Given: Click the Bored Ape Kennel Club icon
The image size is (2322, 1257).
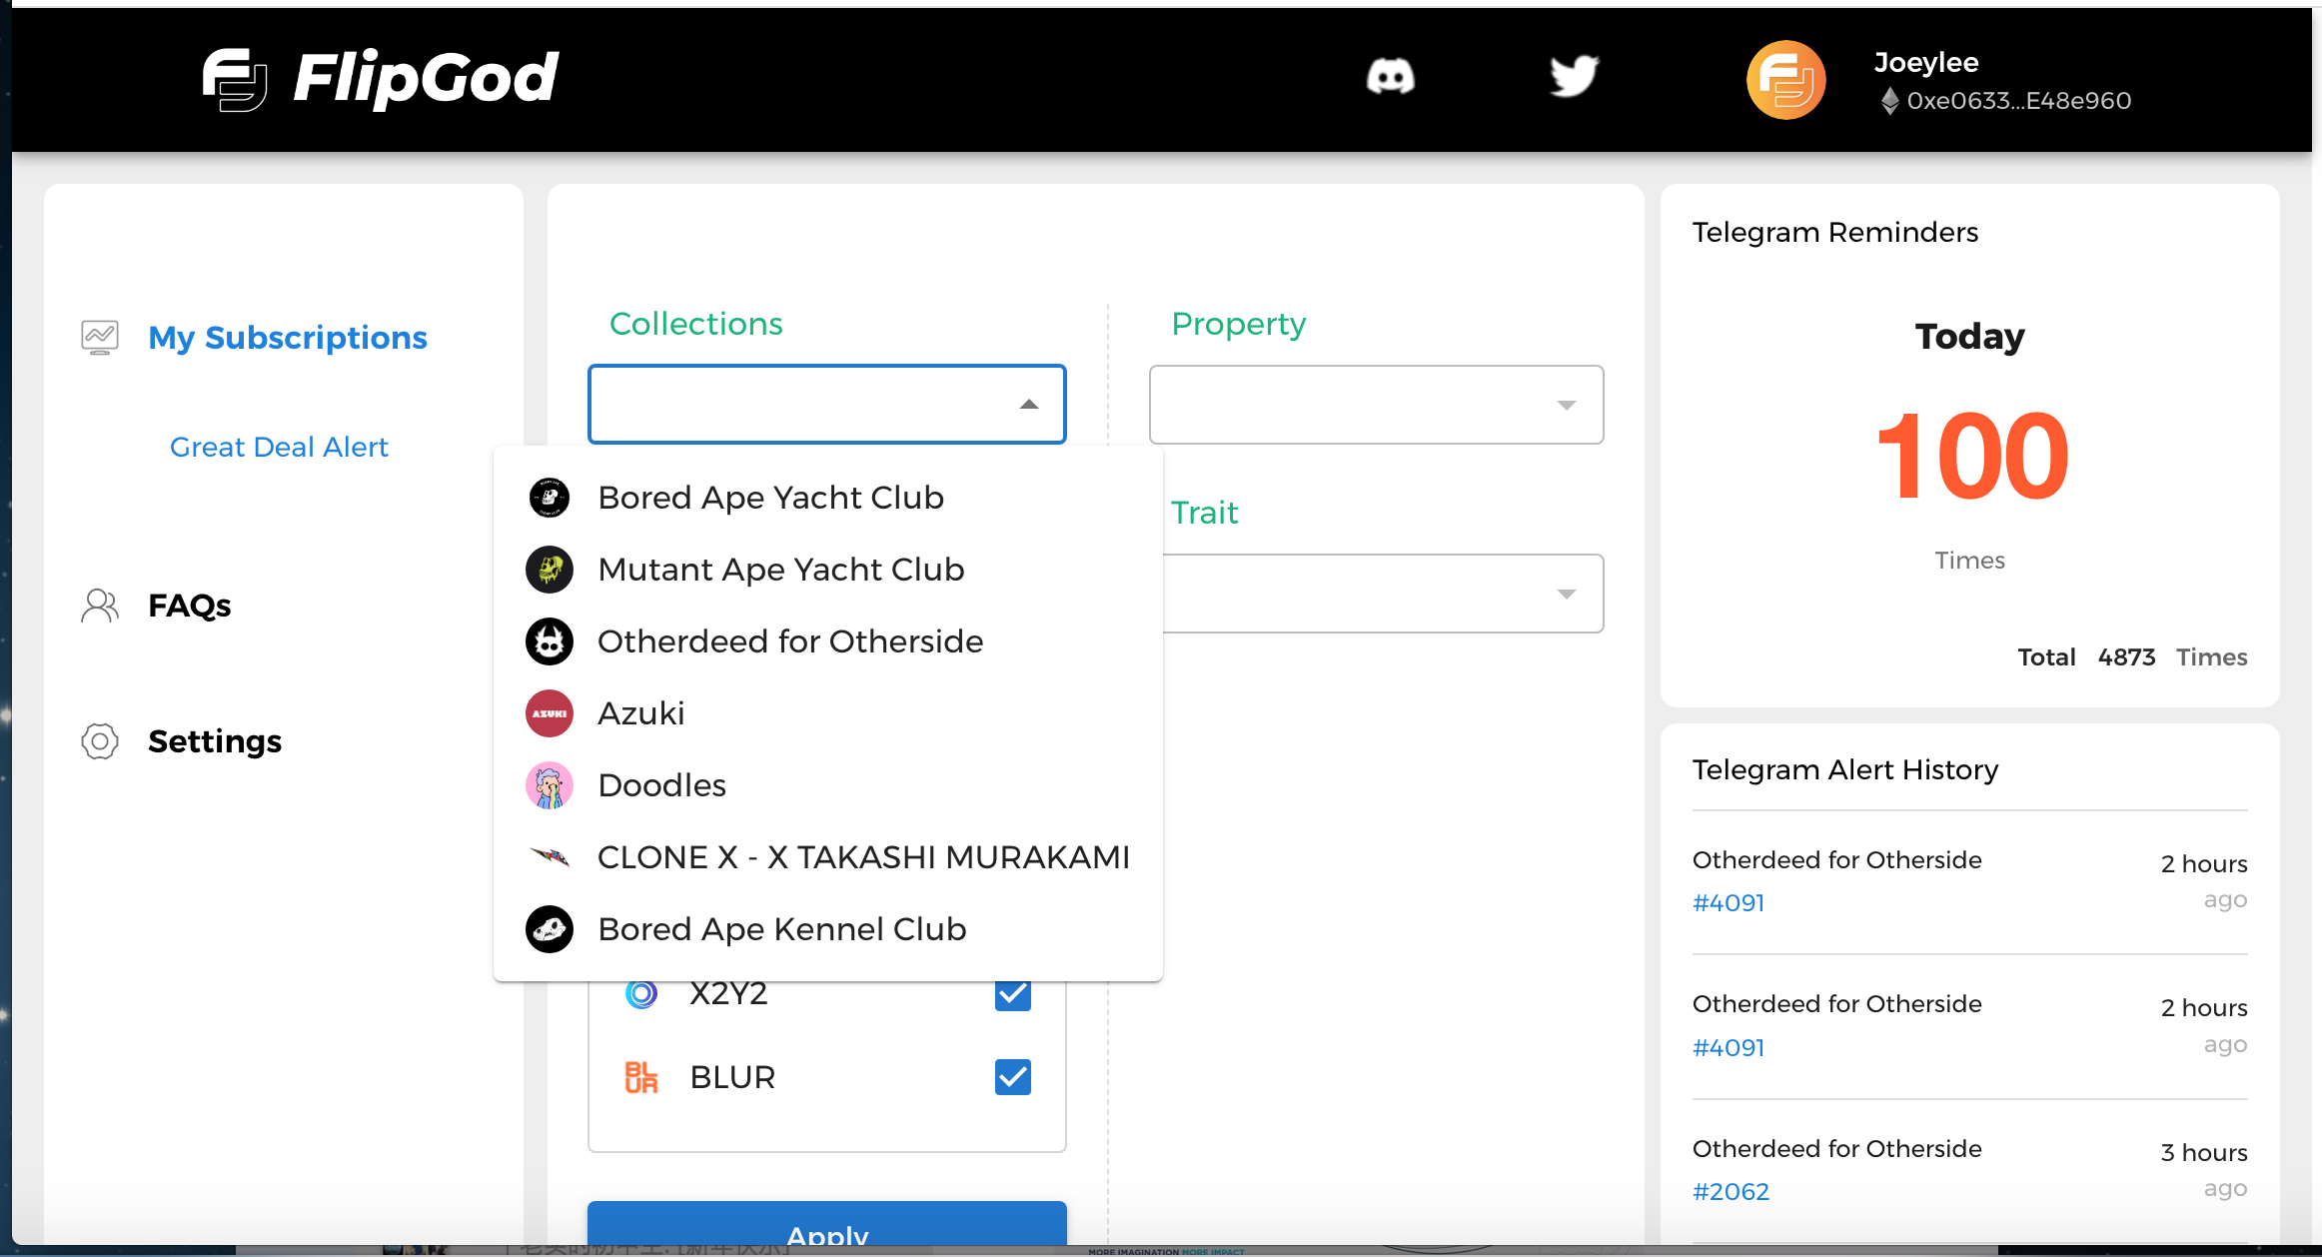Looking at the screenshot, I should click(x=550, y=929).
